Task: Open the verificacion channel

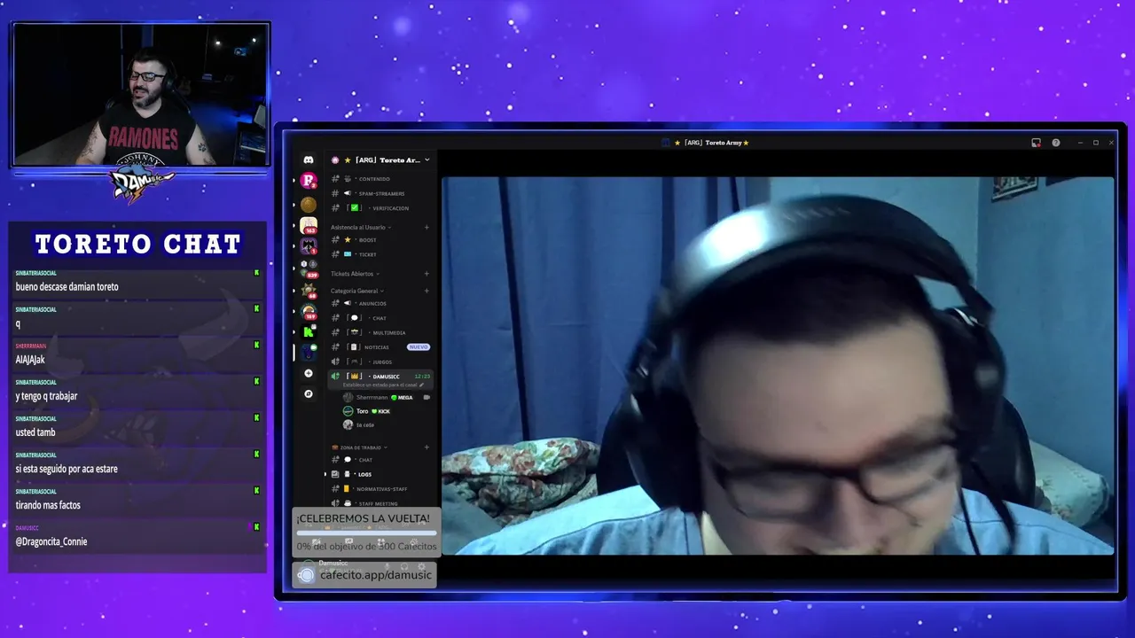Action: point(380,208)
